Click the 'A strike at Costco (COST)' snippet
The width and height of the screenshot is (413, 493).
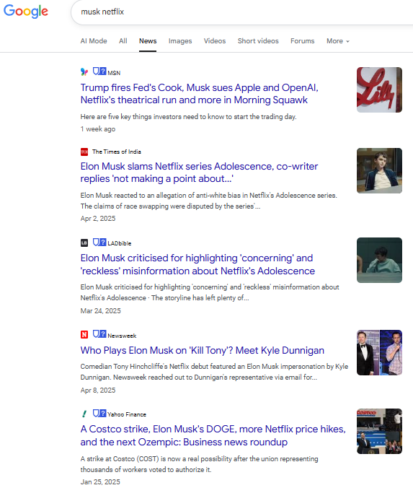pos(199,464)
